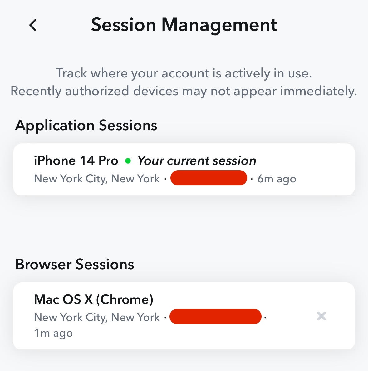
Task: Click the redacted IP address on Chrome session
Action: [215, 316]
